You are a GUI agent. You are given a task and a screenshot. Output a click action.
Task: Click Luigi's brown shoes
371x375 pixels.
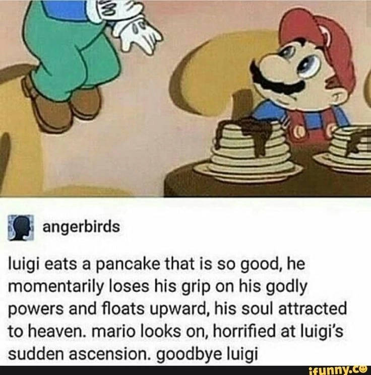pos(62,105)
